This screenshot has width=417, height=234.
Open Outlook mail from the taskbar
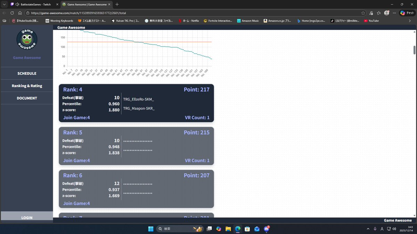[257, 229]
